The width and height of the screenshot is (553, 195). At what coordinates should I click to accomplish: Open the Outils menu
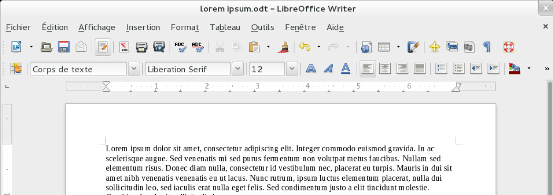pos(263,27)
